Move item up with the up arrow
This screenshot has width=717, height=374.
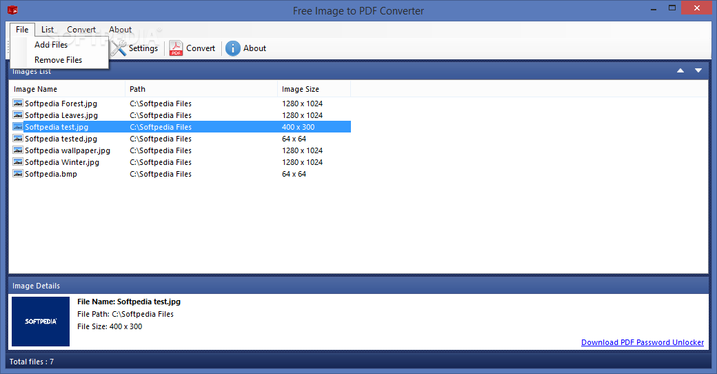(680, 70)
